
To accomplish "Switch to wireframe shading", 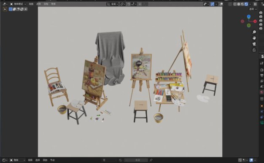I will tap(235, 4).
